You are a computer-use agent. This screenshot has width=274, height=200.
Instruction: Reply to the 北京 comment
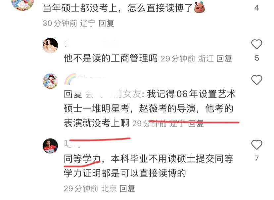(x=127, y=189)
